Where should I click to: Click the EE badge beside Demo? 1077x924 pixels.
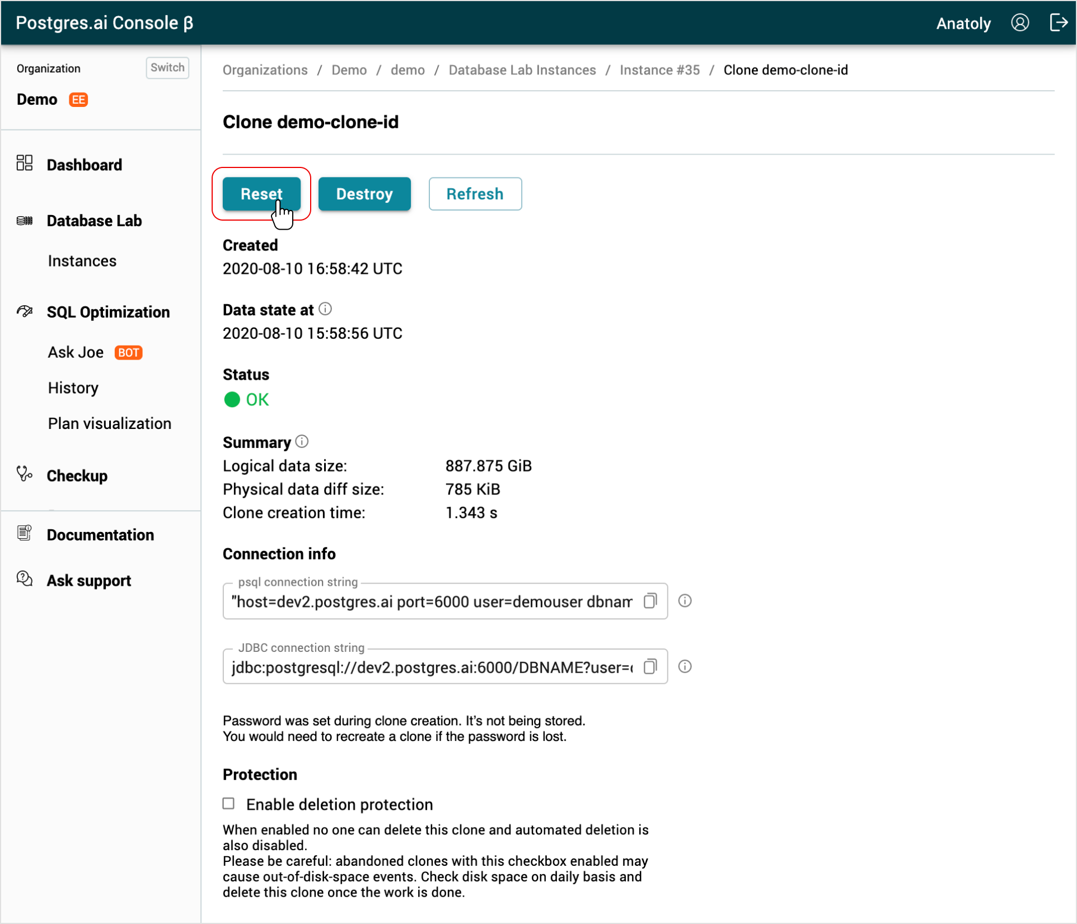(78, 100)
